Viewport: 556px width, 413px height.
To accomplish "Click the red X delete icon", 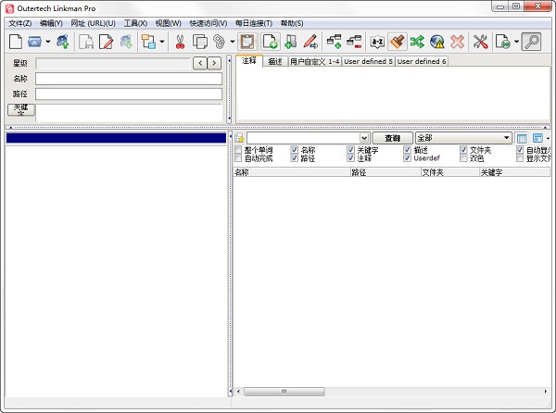I will [458, 42].
